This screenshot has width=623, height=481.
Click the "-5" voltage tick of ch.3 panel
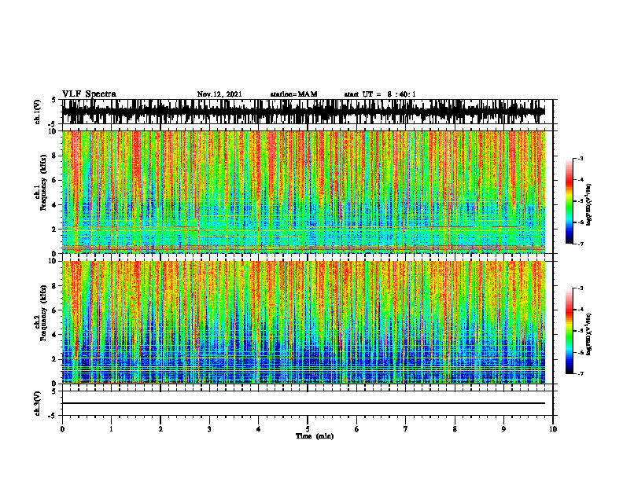point(53,416)
